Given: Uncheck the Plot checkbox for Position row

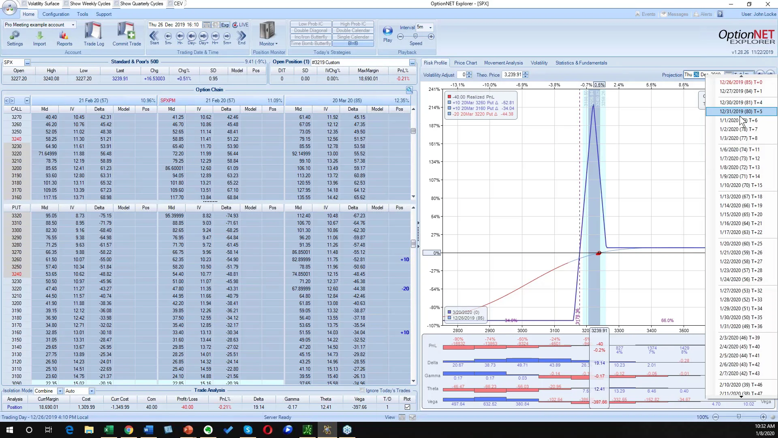Looking at the screenshot, I should tap(407, 407).
